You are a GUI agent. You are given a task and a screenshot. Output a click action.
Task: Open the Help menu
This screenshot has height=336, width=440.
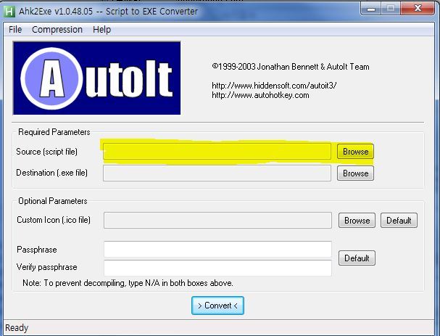click(x=102, y=30)
